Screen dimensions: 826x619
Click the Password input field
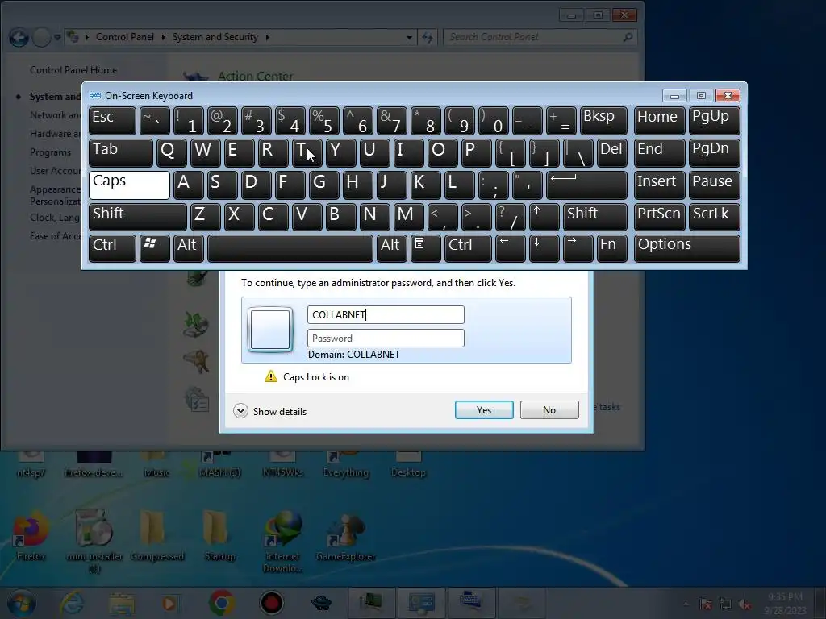coord(386,338)
